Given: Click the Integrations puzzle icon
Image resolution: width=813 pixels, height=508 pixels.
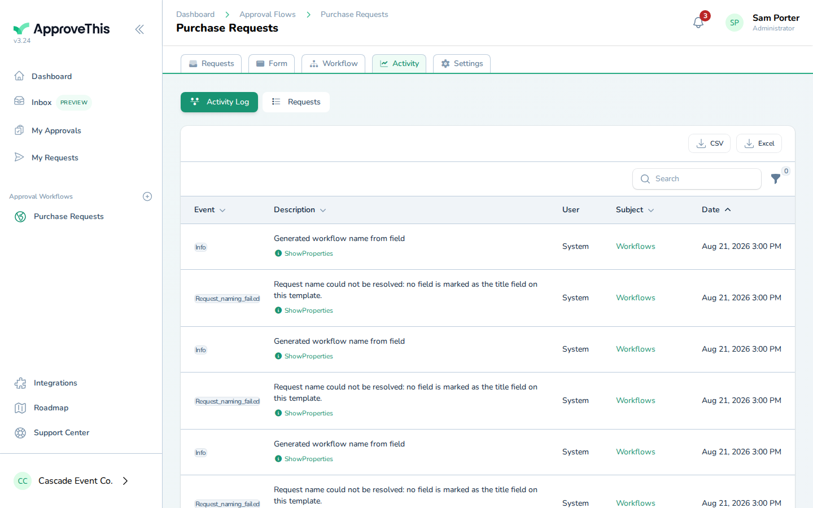Looking at the screenshot, I should 20,383.
